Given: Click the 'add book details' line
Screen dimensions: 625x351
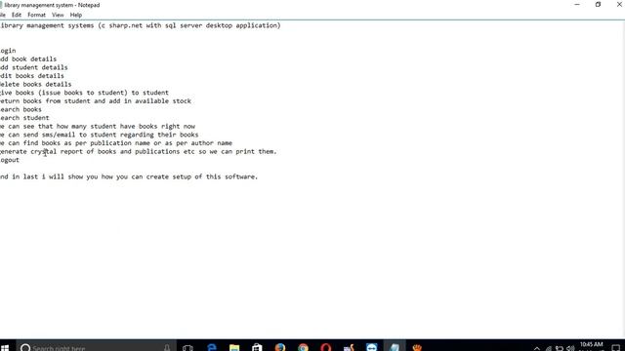Looking at the screenshot, I should 28,58.
